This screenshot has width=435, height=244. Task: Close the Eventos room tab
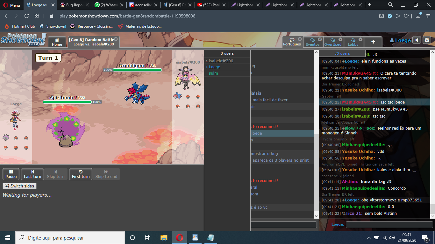click(320, 39)
